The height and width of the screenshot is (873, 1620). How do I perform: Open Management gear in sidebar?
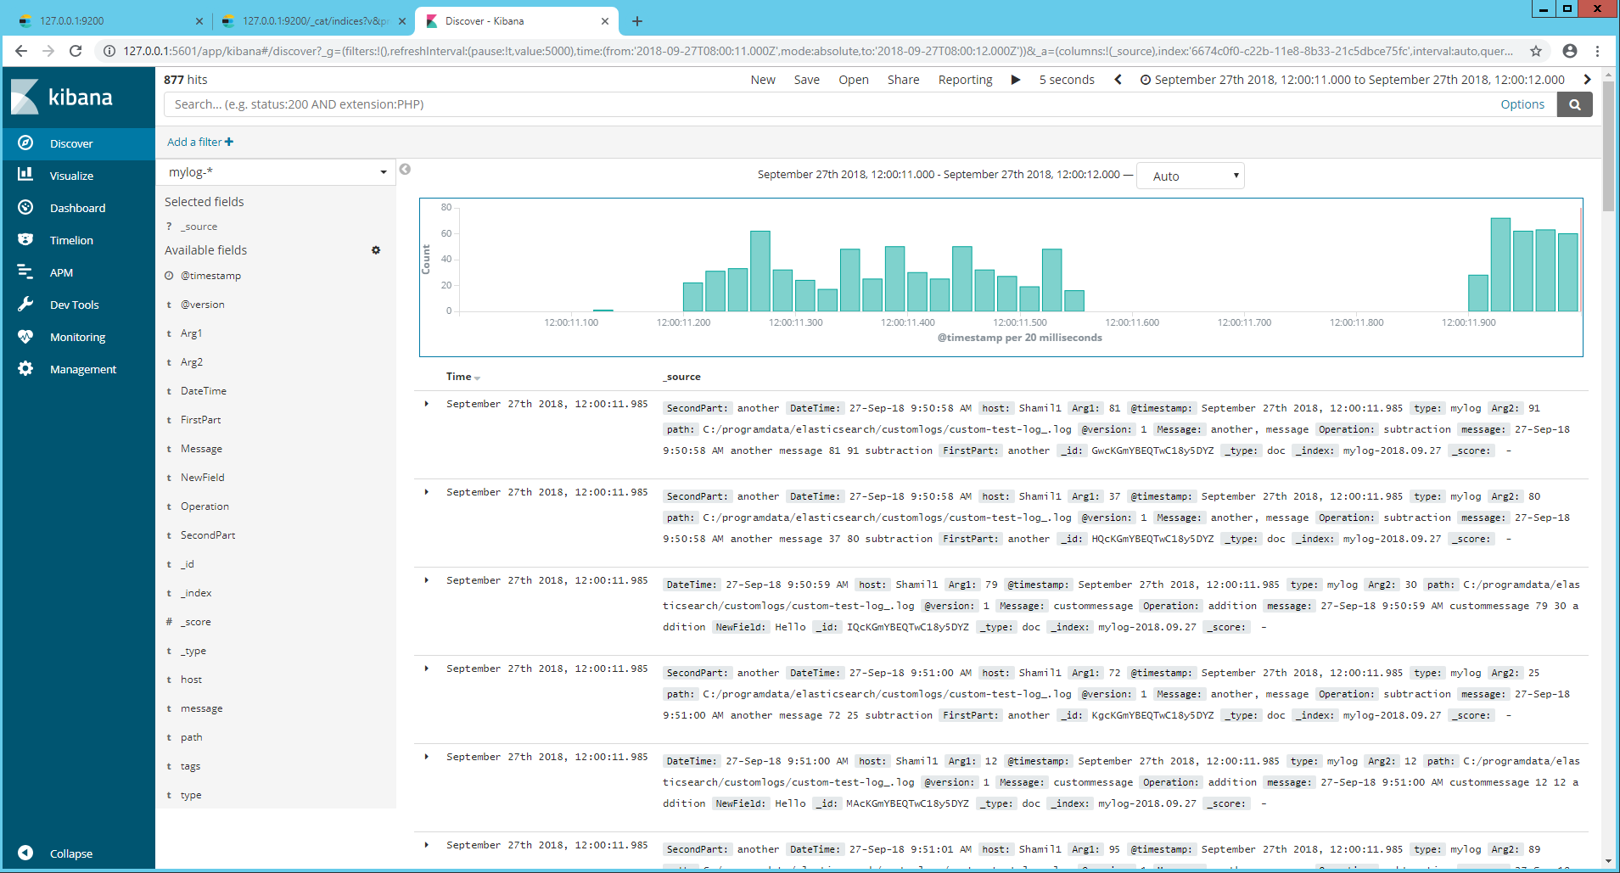pyautogui.click(x=25, y=368)
